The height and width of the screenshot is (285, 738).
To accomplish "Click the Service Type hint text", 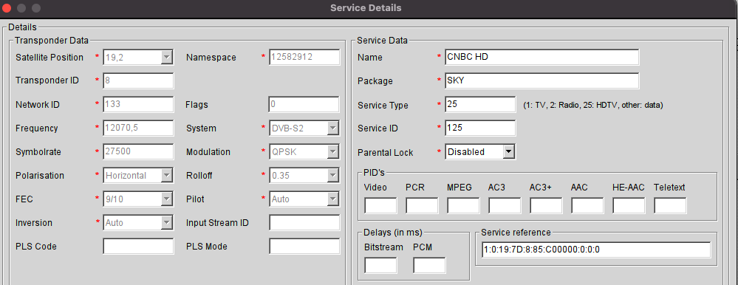I will 593,106.
